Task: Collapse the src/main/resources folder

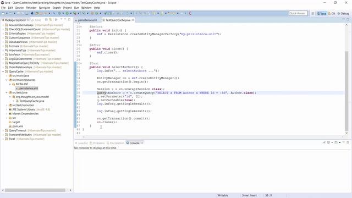Action: [7, 80]
